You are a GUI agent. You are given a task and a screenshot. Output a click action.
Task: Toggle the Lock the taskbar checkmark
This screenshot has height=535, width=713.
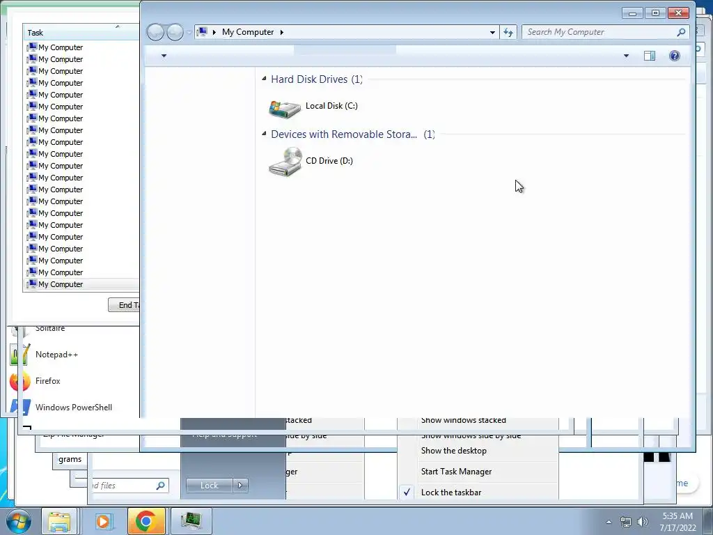click(x=407, y=493)
